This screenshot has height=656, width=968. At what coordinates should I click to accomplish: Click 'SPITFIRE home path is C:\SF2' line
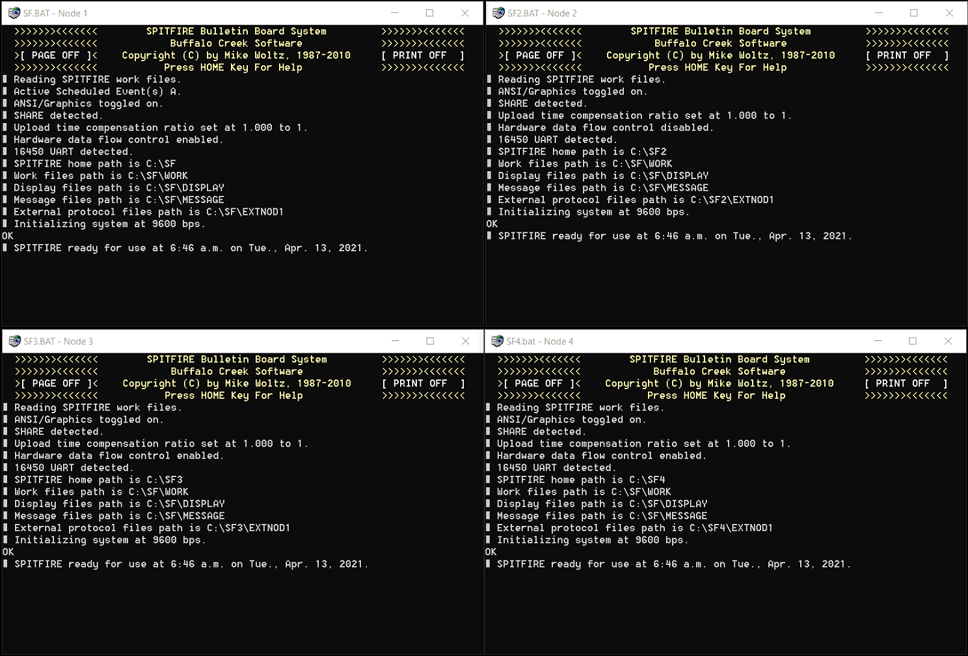(582, 152)
